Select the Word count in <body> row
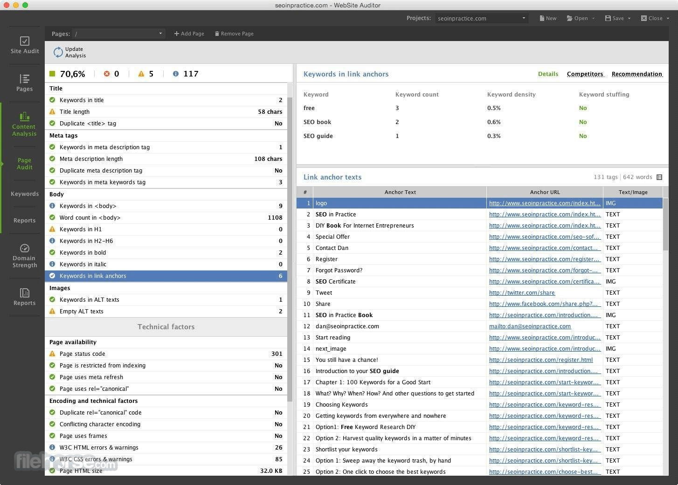678x485 pixels. 166,218
